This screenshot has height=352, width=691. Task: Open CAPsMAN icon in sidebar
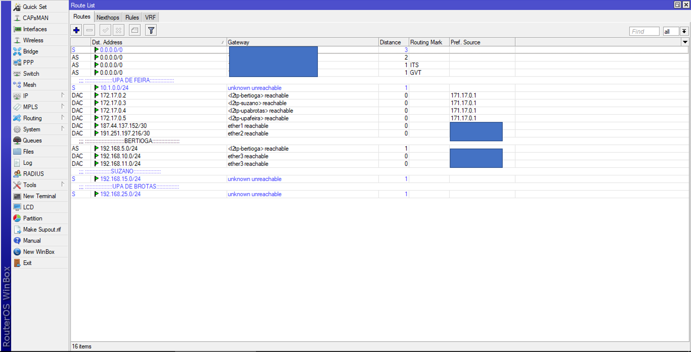pos(17,18)
